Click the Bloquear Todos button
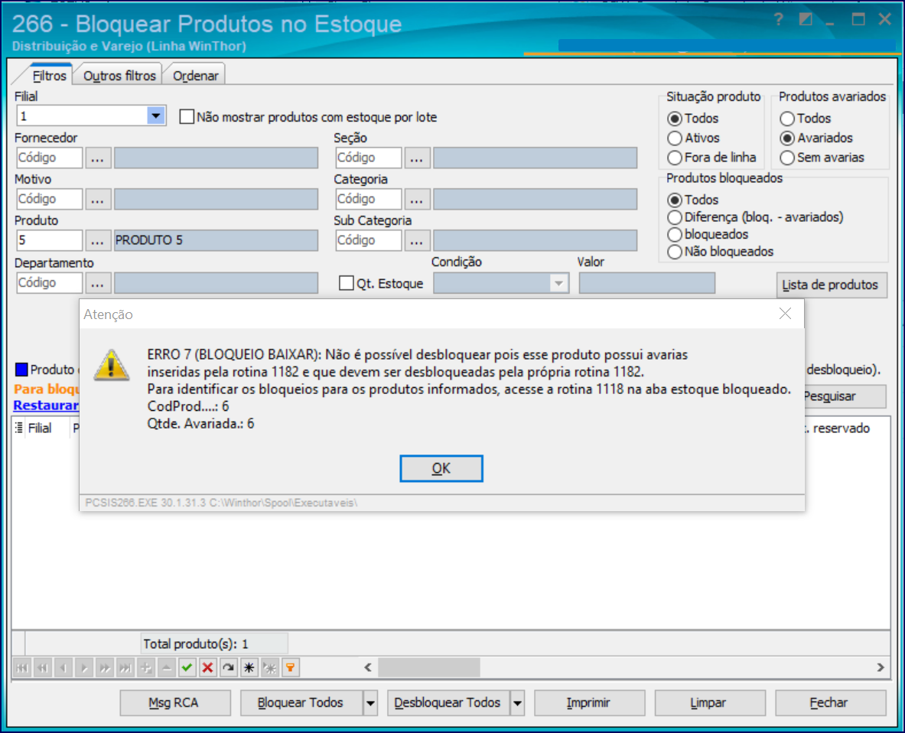This screenshot has width=905, height=733. (301, 703)
